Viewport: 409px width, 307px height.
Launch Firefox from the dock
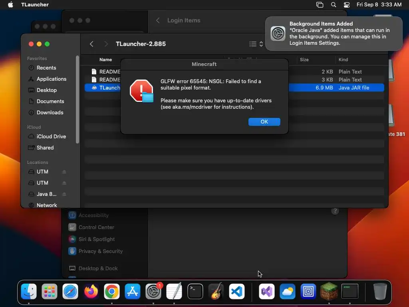click(x=91, y=291)
